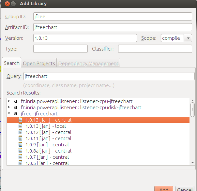Click the search results scrollbar thumb
197x191 pixels.
pos(192,110)
